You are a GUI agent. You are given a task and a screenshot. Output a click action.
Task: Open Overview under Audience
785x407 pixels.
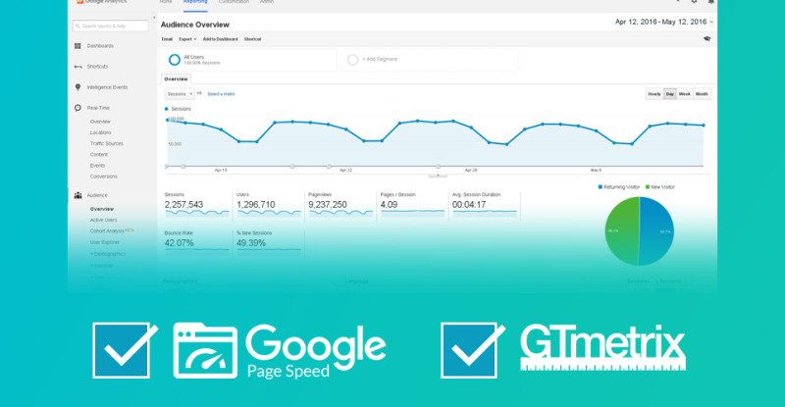102,209
